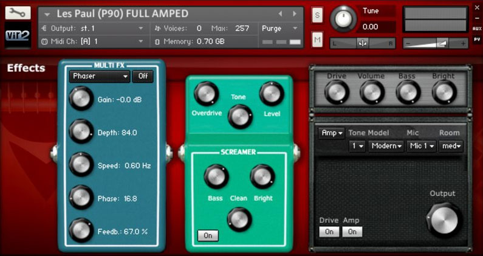Screen dimensions: 483x256
Task: Click the Multi FX Gain knob
Action: [x=81, y=99]
